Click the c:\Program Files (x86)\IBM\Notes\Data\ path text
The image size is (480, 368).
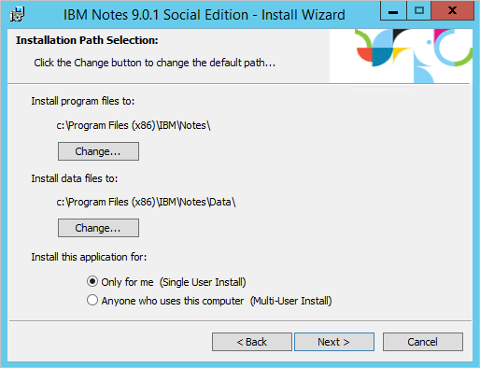point(146,202)
